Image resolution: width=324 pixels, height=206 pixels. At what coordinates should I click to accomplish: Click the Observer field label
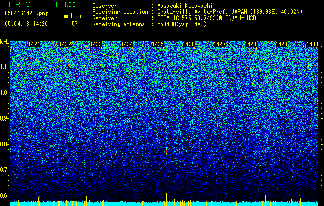pos(105,6)
